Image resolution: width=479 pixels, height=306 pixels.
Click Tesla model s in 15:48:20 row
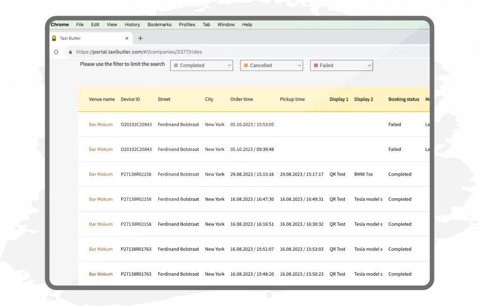[368, 274]
